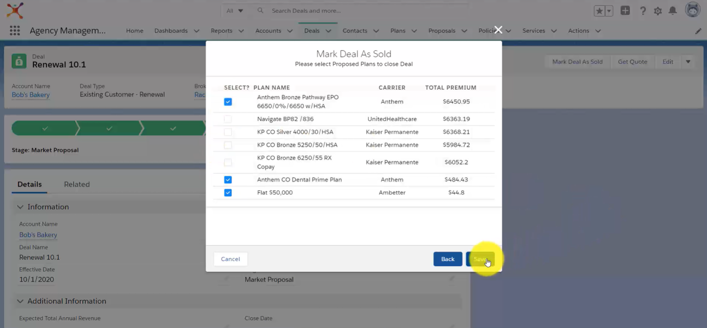Open the Proposals tab
Image resolution: width=707 pixels, height=328 pixels.
point(442,31)
